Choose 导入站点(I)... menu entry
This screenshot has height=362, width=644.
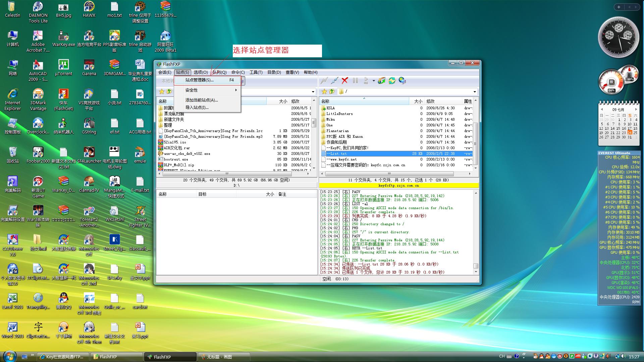click(x=207, y=108)
